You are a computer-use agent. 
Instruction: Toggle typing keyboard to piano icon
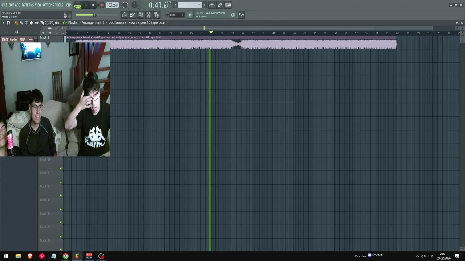228,5
